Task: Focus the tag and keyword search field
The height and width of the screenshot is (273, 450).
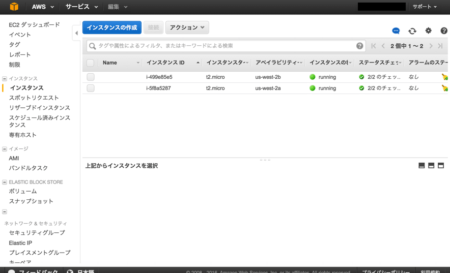Action: (x=226, y=46)
